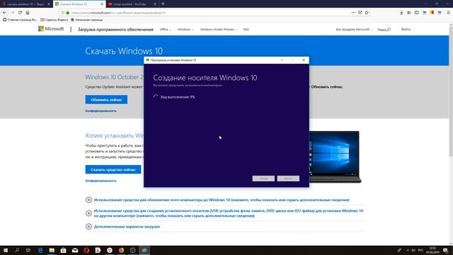
Task: Click the taskbar clock and date
Action: pyautogui.click(x=432, y=250)
